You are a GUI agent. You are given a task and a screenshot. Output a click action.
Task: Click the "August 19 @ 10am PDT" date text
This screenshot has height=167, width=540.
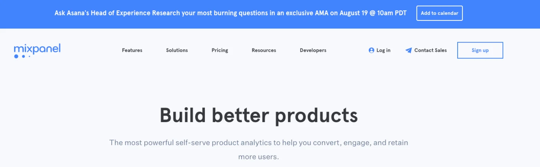[x=373, y=13]
